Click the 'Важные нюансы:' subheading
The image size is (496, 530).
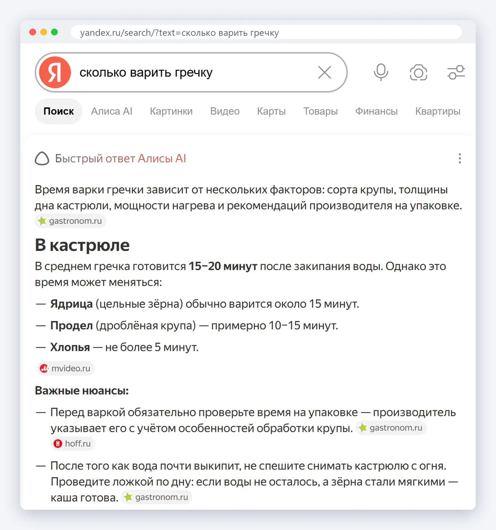[82, 391]
